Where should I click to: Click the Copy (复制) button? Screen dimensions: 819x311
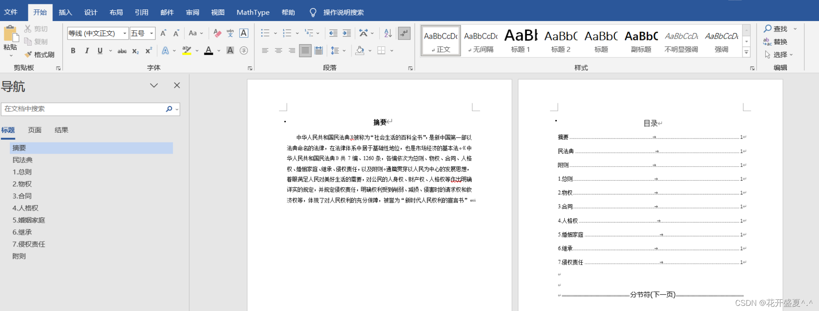click(x=36, y=42)
